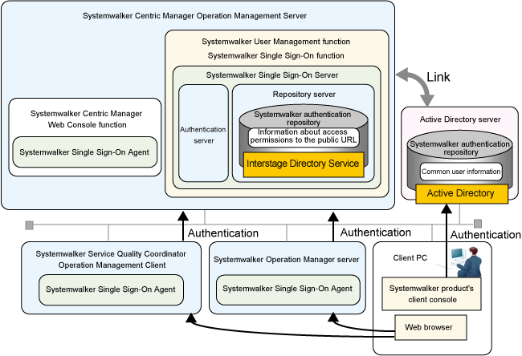The width and height of the screenshot is (522, 356).
Task: Click Service Quality Coordinator Operation Management Client title
Action: click(x=111, y=259)
